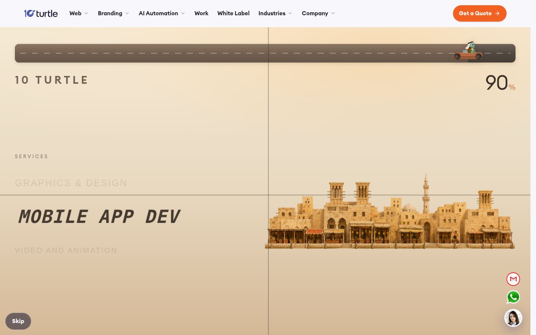
Task: Expand the Branding dropdown menu
Action: point(114,13)
